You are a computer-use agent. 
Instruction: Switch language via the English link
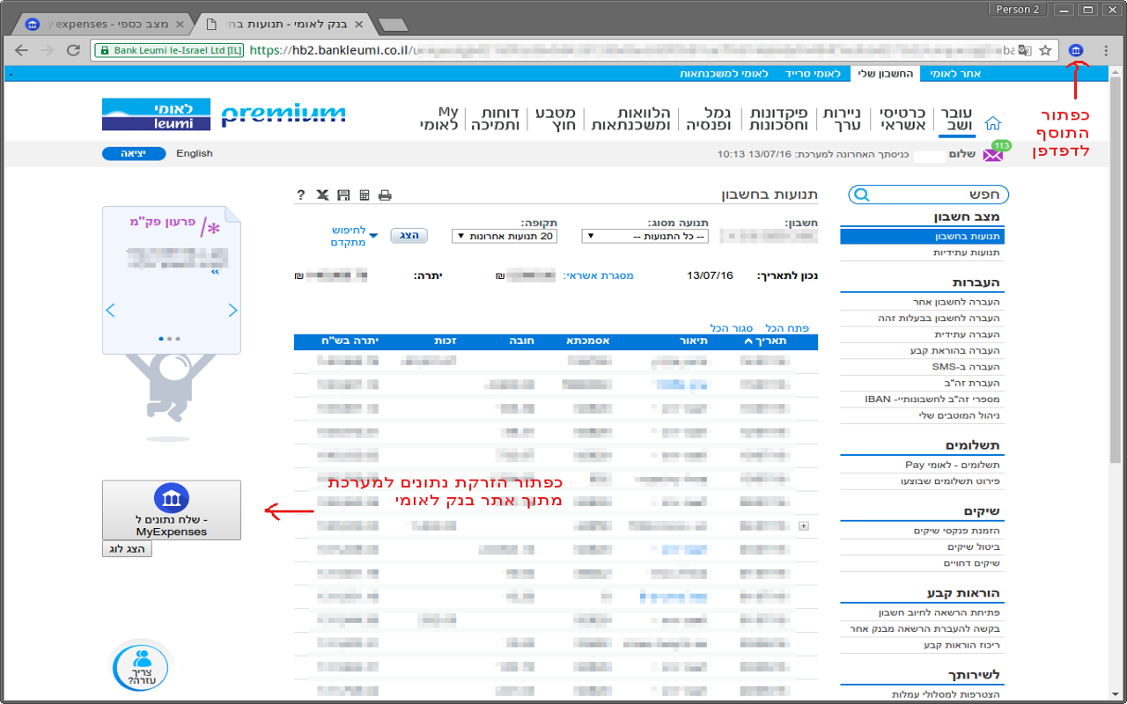pos(195,153)
